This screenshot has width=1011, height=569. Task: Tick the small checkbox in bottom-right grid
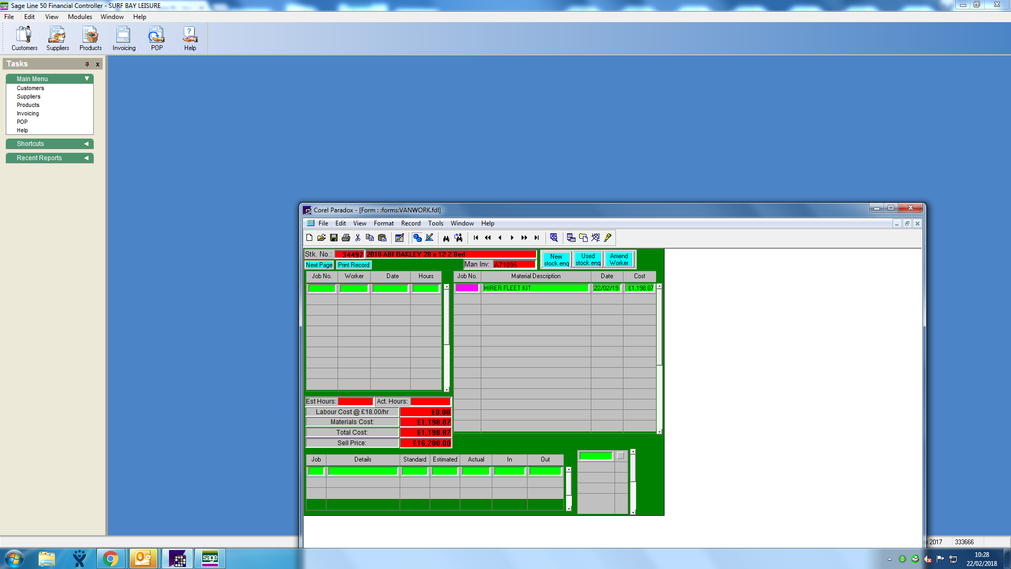point(620,456)
